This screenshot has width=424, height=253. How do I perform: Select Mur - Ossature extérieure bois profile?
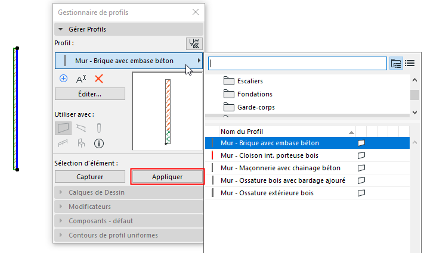267,193
